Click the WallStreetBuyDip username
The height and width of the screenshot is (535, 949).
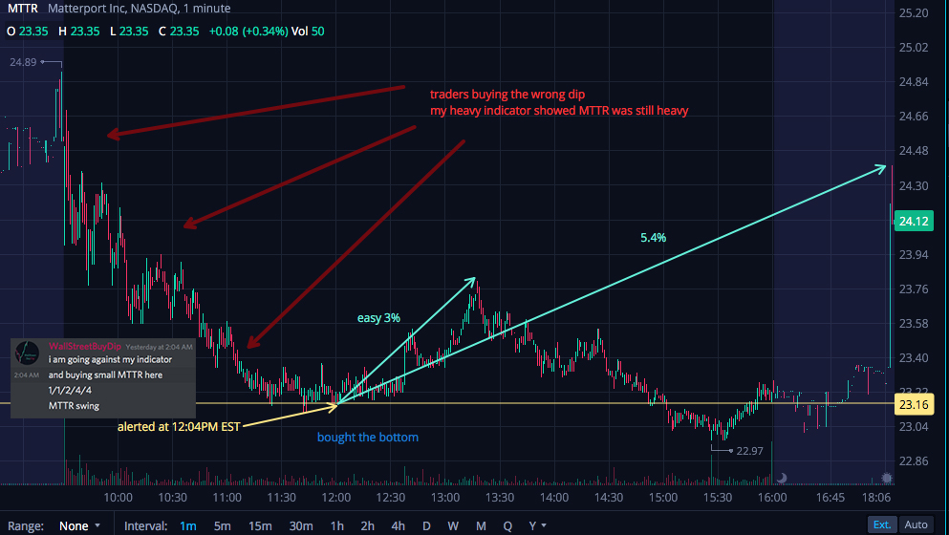click(85, 346)
